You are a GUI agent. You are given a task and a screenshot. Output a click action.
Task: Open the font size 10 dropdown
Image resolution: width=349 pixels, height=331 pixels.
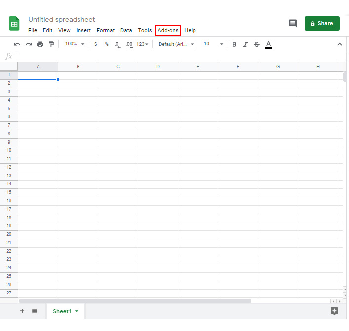tap(213, 44)
